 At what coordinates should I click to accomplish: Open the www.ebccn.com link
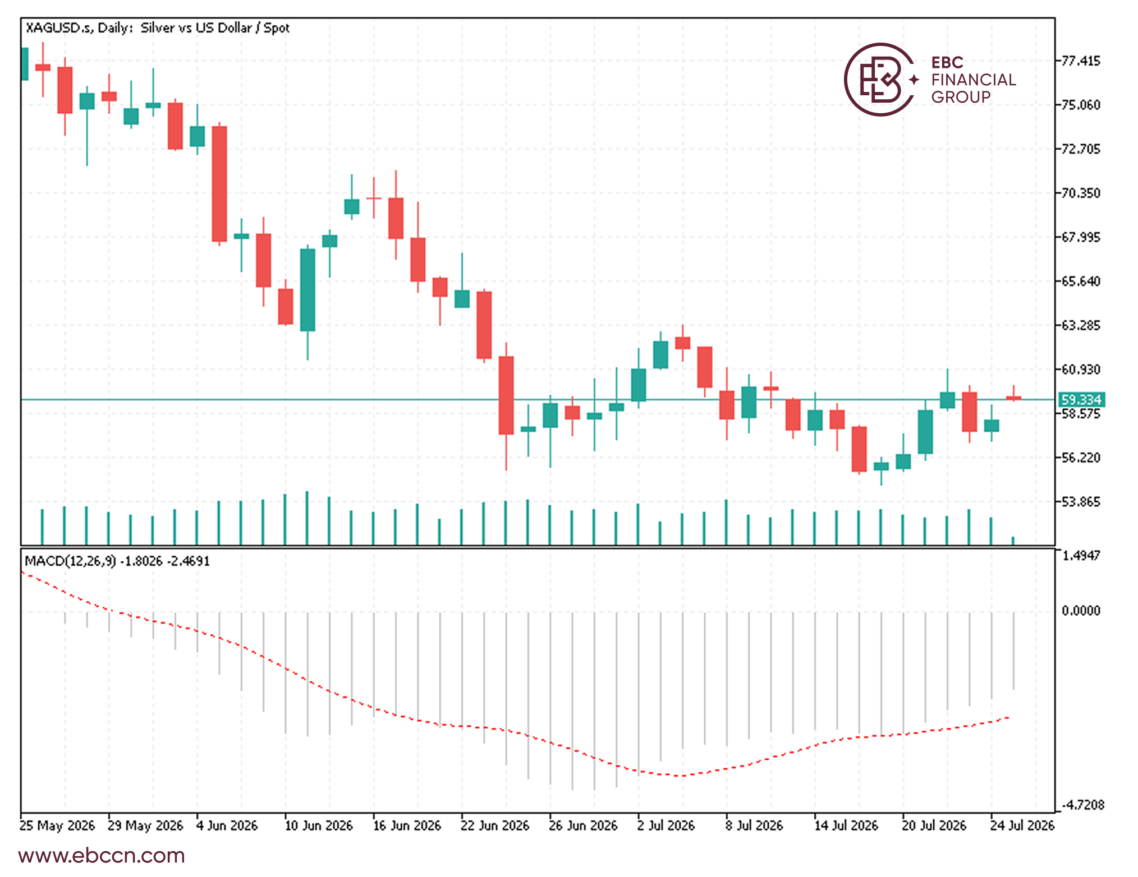[102, 856]
